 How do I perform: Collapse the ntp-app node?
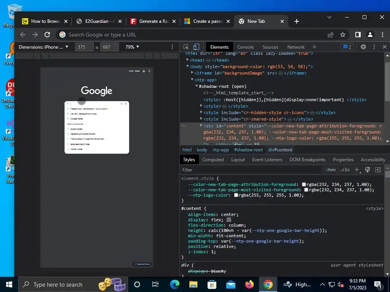(192, 79)
